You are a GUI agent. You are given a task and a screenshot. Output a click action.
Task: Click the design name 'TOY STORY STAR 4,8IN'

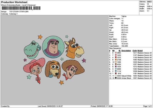[x=19, y=12]
